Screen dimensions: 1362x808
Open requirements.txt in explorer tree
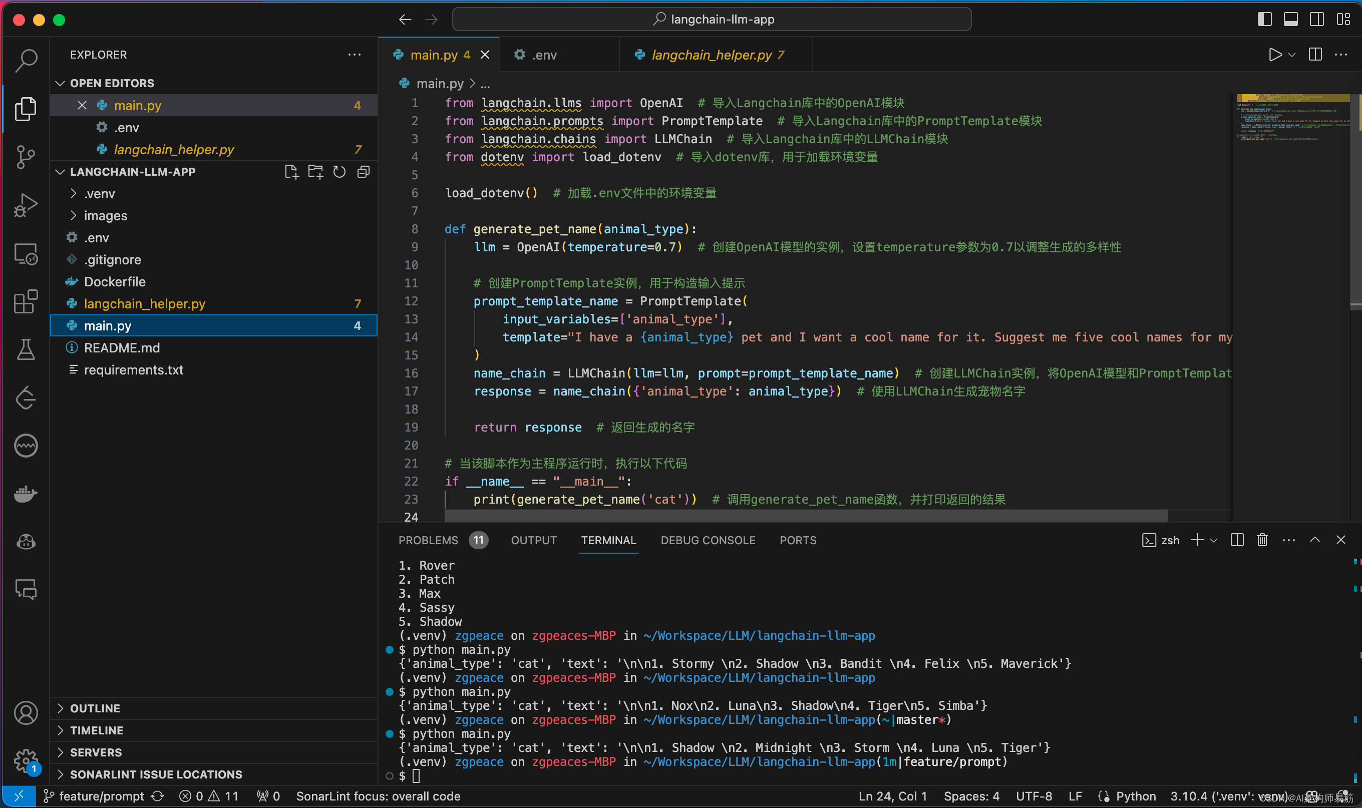(214, 370)
